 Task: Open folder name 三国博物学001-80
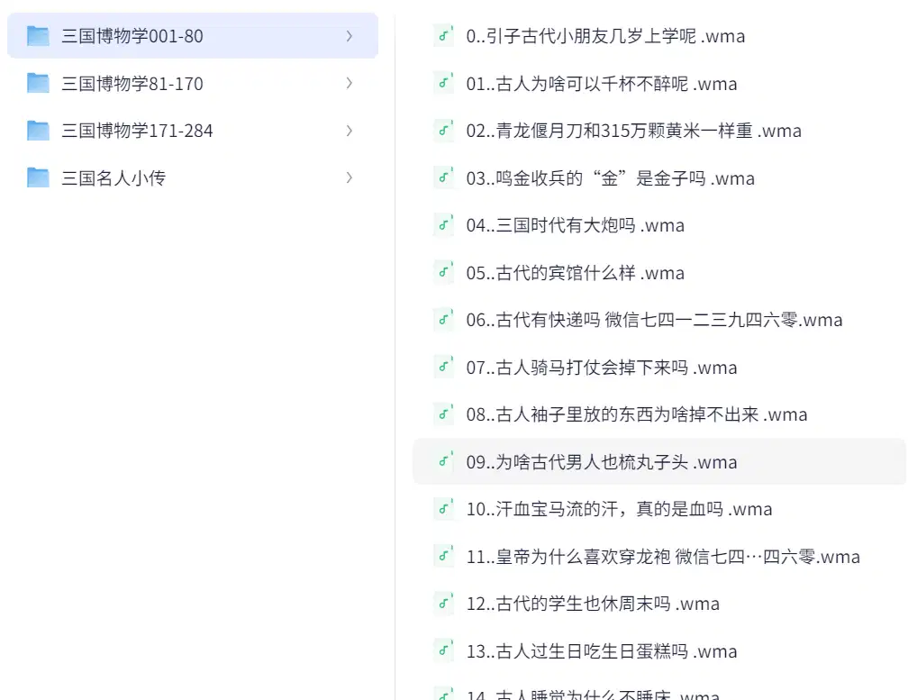(132, 36)
